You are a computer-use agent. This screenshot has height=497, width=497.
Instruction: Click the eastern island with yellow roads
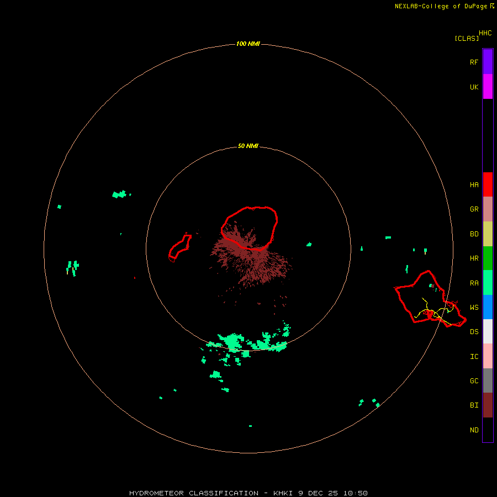tap(430, 299)
